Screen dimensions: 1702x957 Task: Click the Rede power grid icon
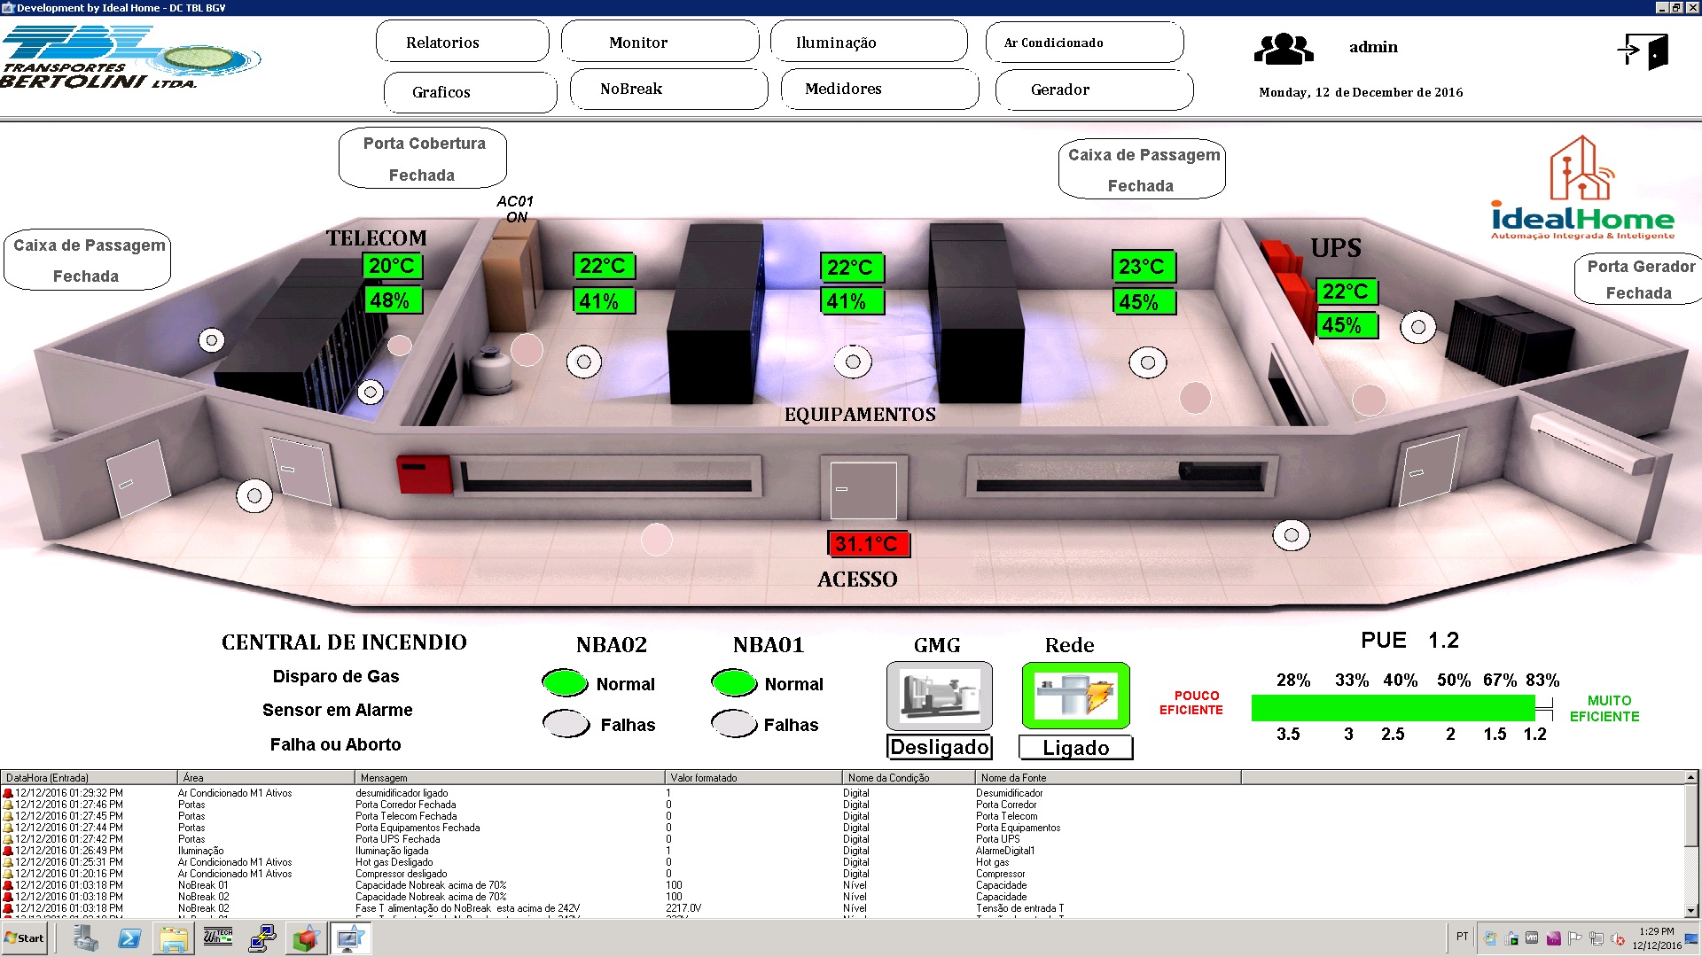coord(1075,696)
